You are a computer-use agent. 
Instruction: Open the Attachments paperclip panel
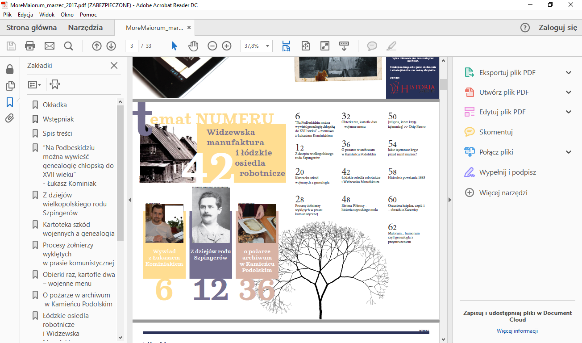[x=10, y=118]
